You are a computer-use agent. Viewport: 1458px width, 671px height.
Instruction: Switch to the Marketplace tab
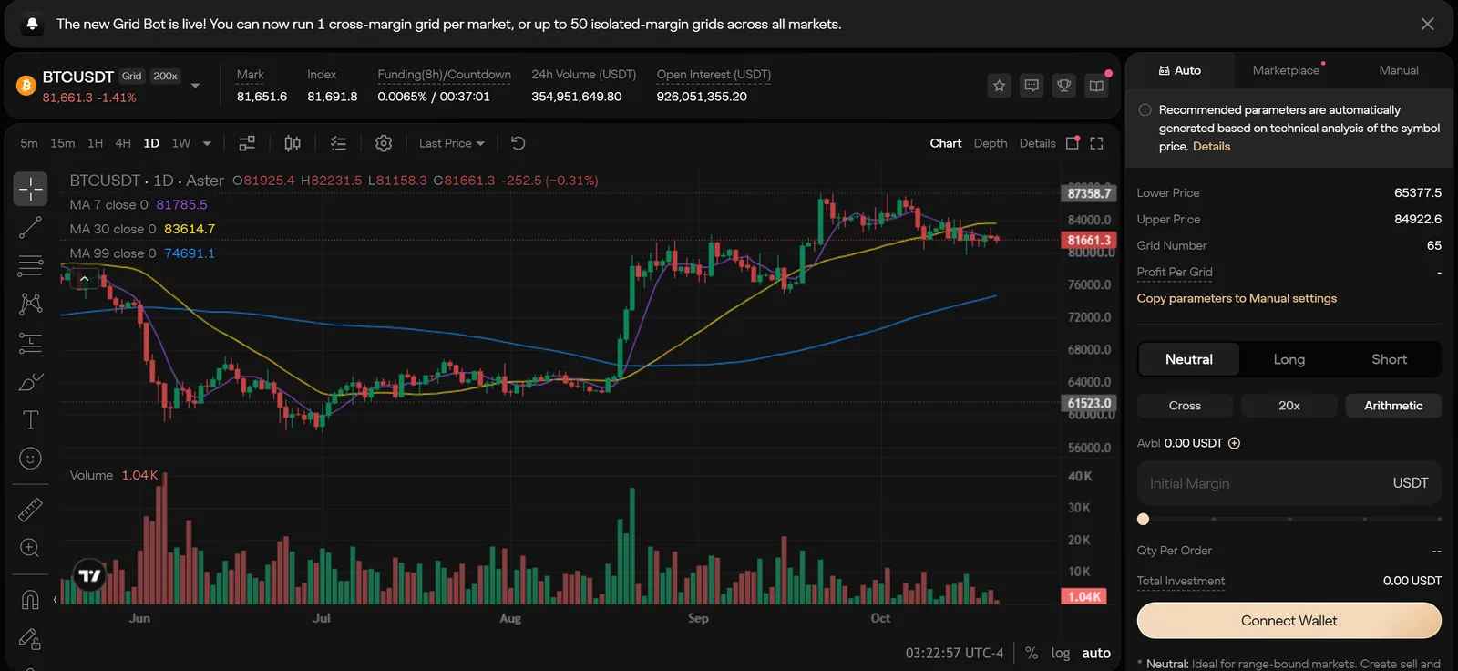pyautogui.click(x=1286, y=70)
